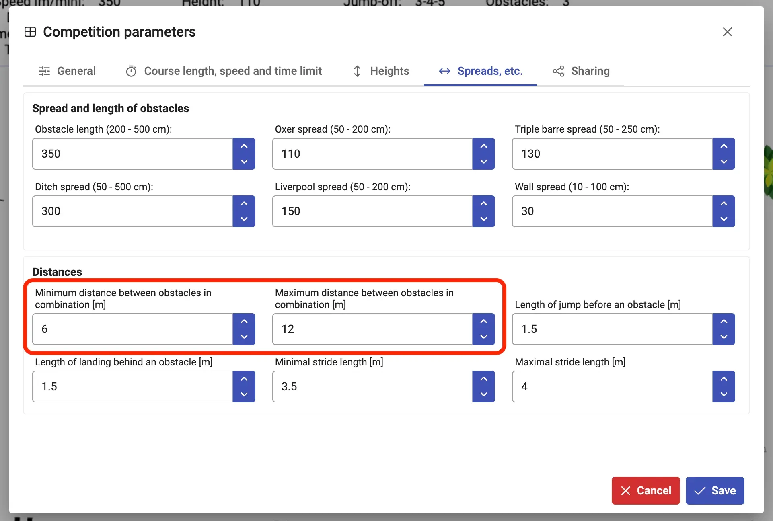Increase minimum combination distance value
This screenshot has width=773, height=521.
(244, 322)
